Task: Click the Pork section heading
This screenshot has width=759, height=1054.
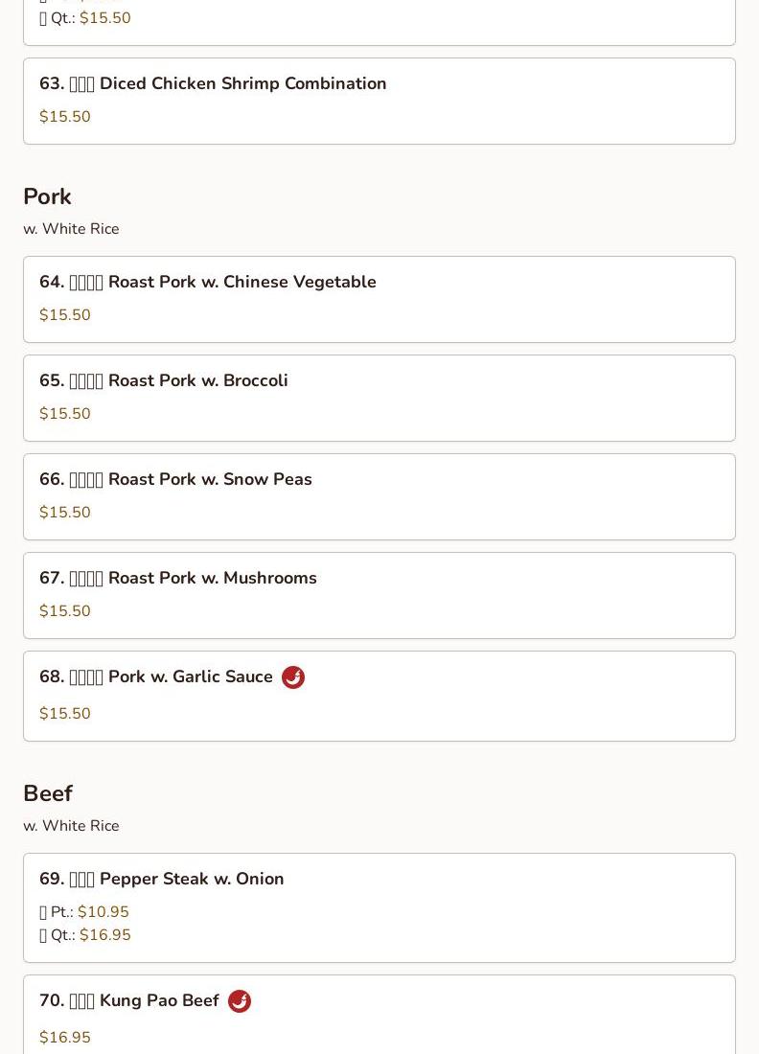Action: tap(47, 196)
